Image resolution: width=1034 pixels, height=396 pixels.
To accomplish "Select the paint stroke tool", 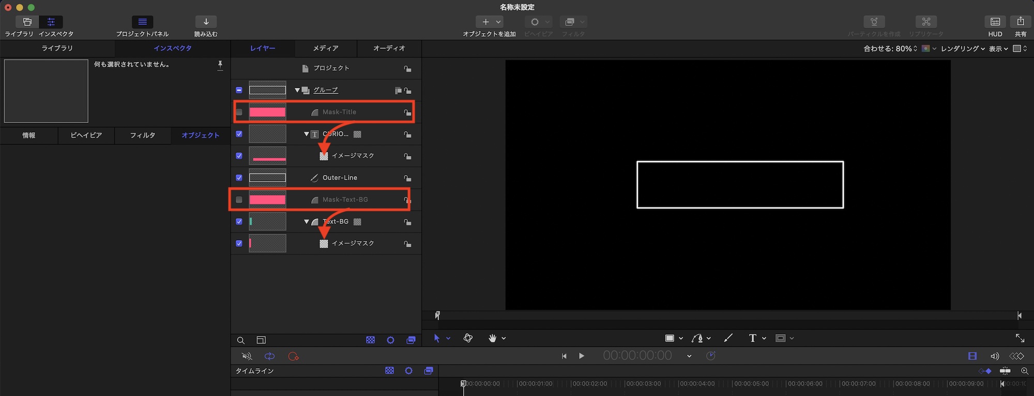I will pos(728,338).
